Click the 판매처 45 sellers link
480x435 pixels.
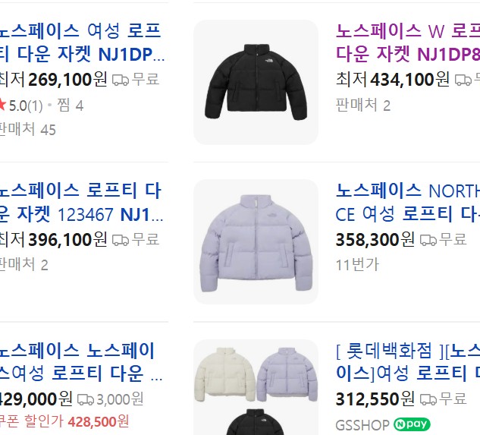[27, 129]
